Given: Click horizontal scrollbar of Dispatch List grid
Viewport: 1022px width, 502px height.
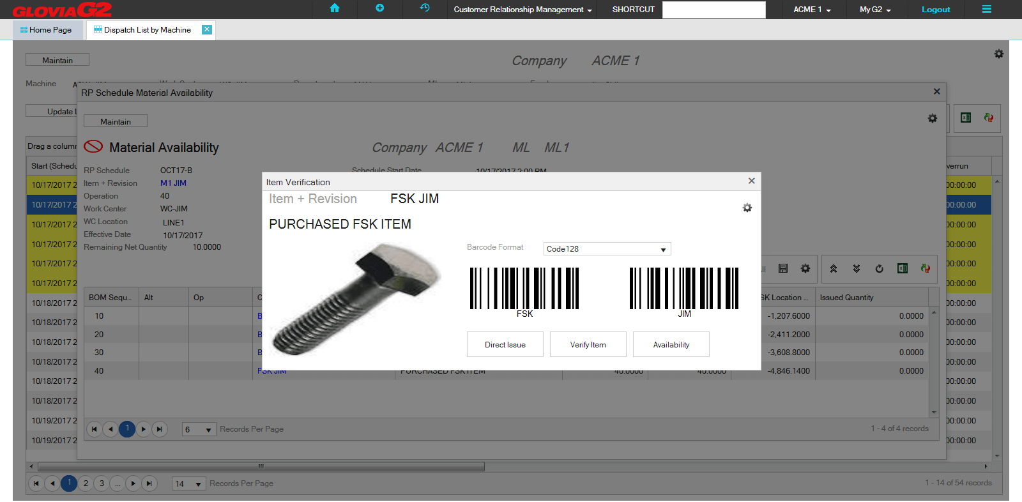Looking at the screenshot, I should [261, 467].
